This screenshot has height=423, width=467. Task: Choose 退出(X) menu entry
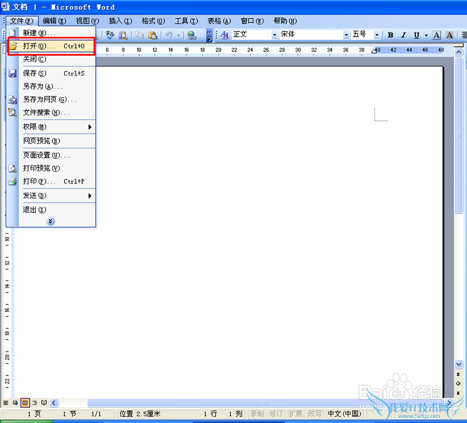click(x=51, y=210)
